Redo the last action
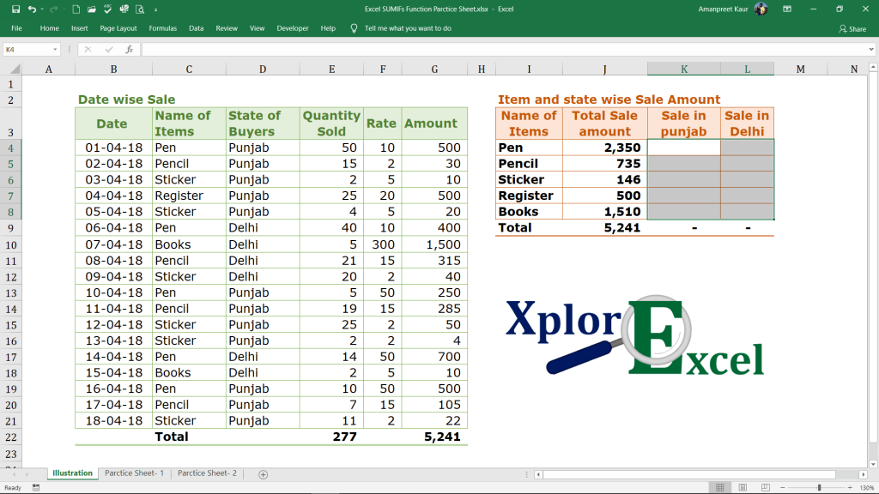The image size is (879, 494). point(52,9)
